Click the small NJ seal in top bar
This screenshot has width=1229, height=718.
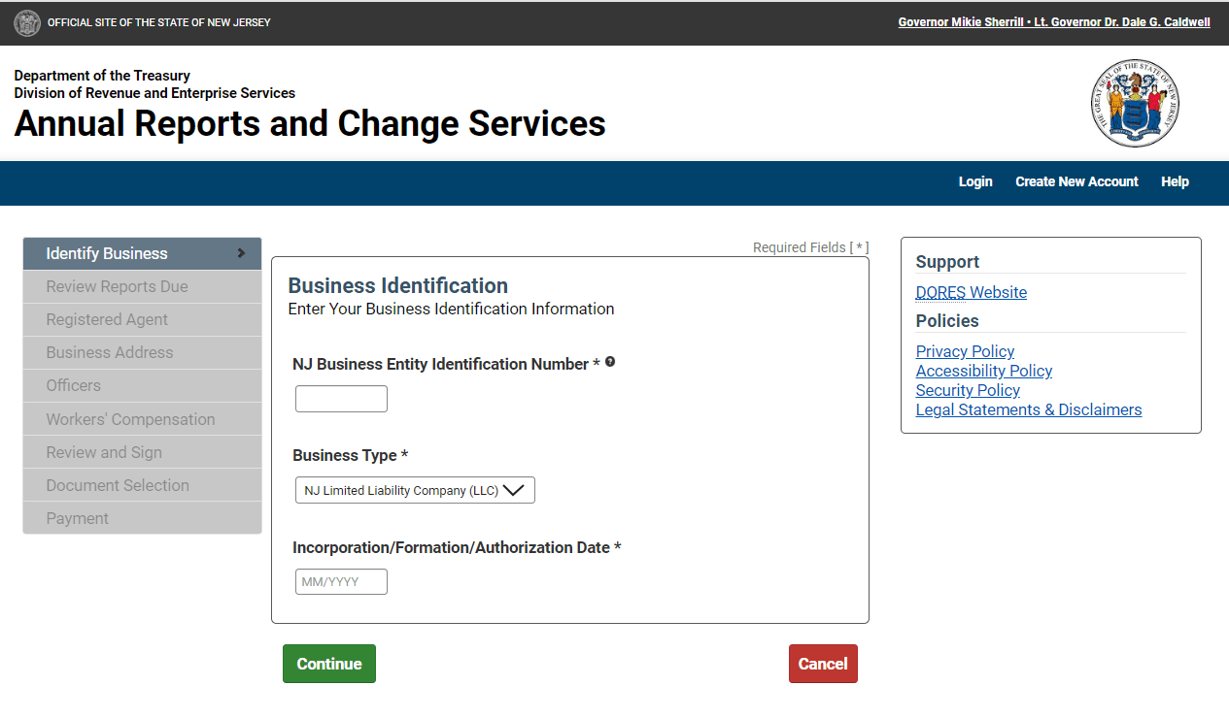tap(27, 22)
